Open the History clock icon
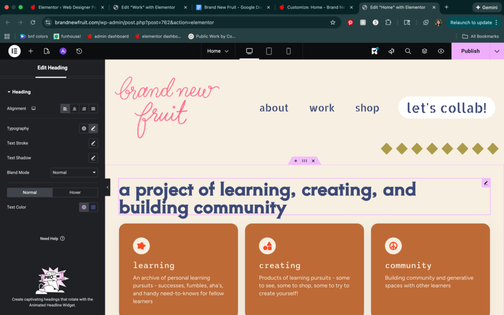This screenshot has height=315, width=504. pos(79,51)
